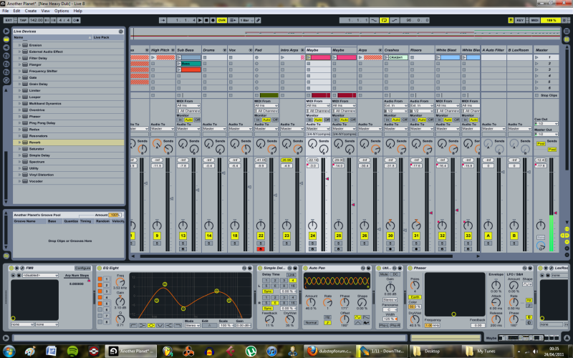573x358 pixels.
Task: Open uTorrent from the taskbar
Action: [251, 352]
